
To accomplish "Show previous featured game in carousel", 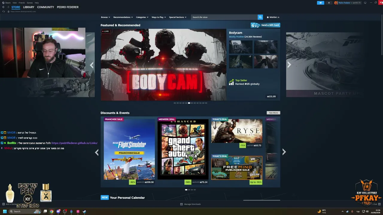I will pyautogui.click(x=92, y=65).
